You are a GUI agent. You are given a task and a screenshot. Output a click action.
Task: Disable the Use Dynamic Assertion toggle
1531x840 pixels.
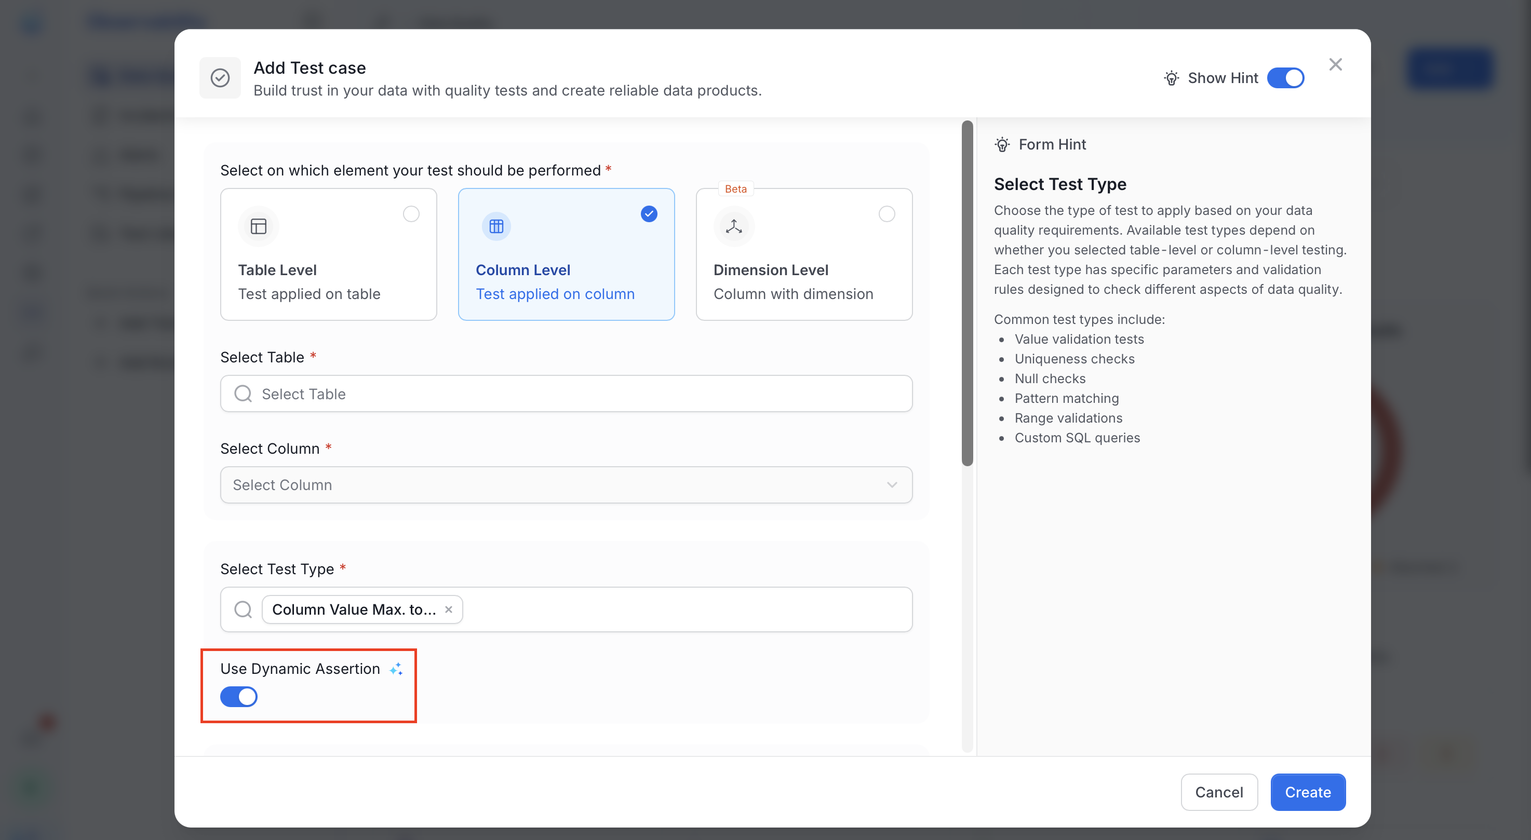(238, 697)
